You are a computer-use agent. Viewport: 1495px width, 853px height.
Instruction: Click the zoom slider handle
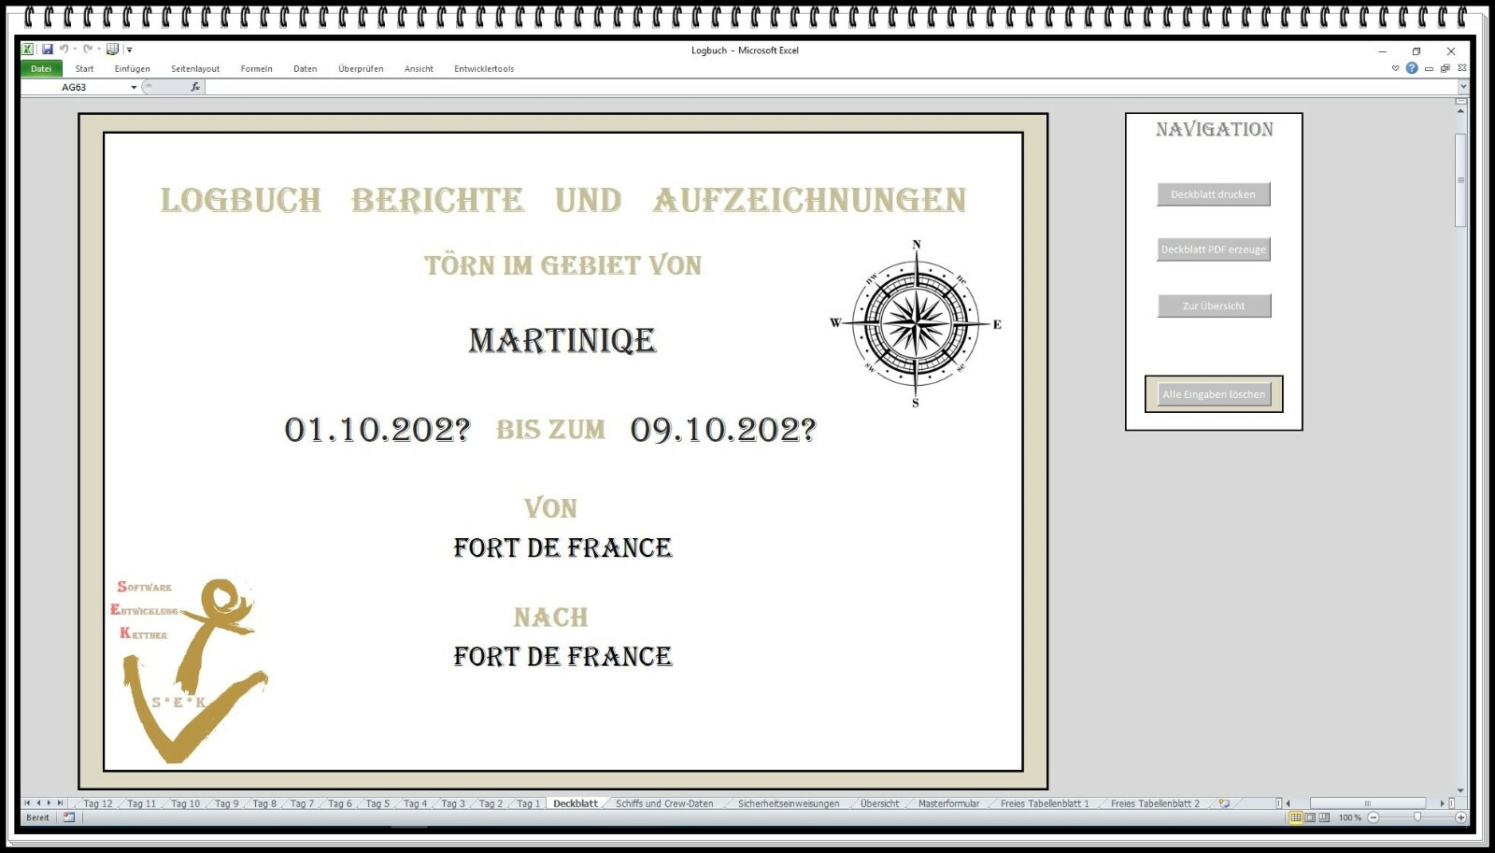pyautogui.click(x=1417, y=817)
